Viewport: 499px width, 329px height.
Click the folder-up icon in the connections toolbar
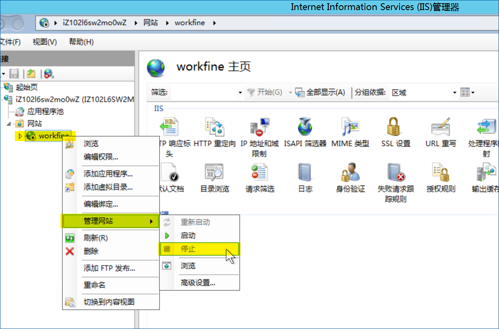click(31, 74)
